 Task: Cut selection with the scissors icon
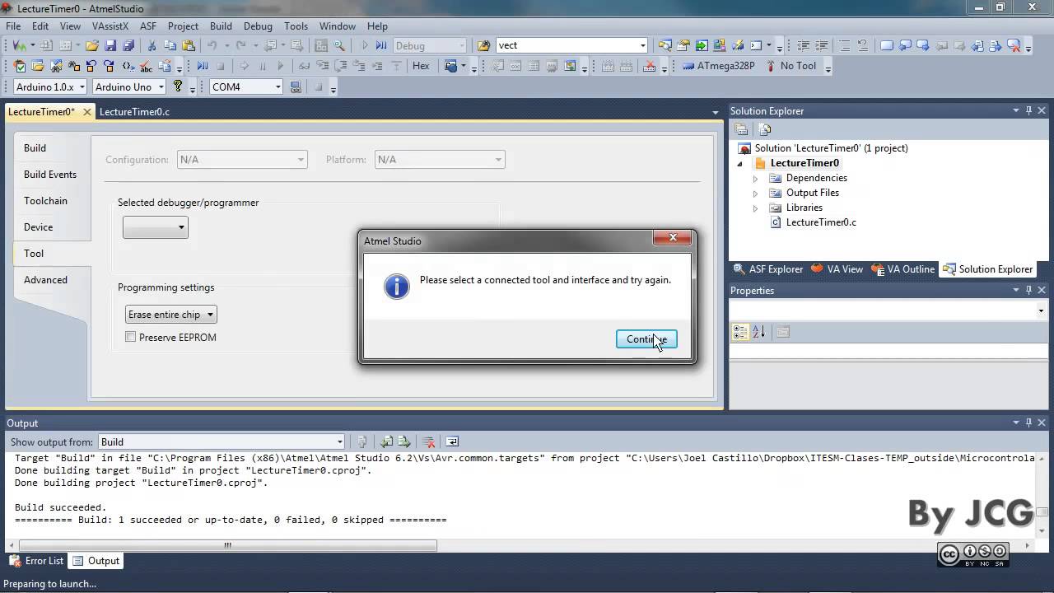pyautogui.click(x=152, y=45)
